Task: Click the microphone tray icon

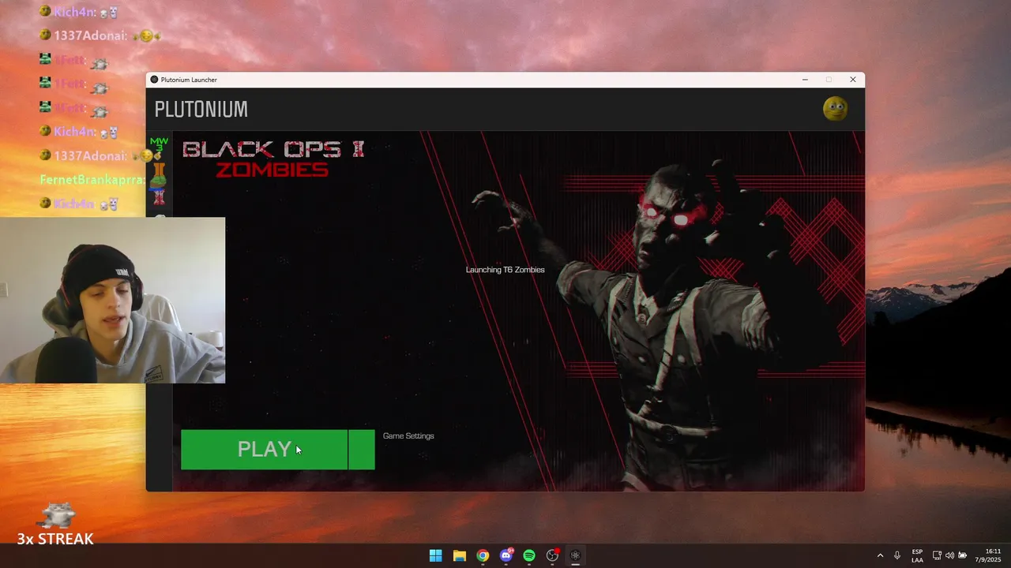Action: pos(897,555)
